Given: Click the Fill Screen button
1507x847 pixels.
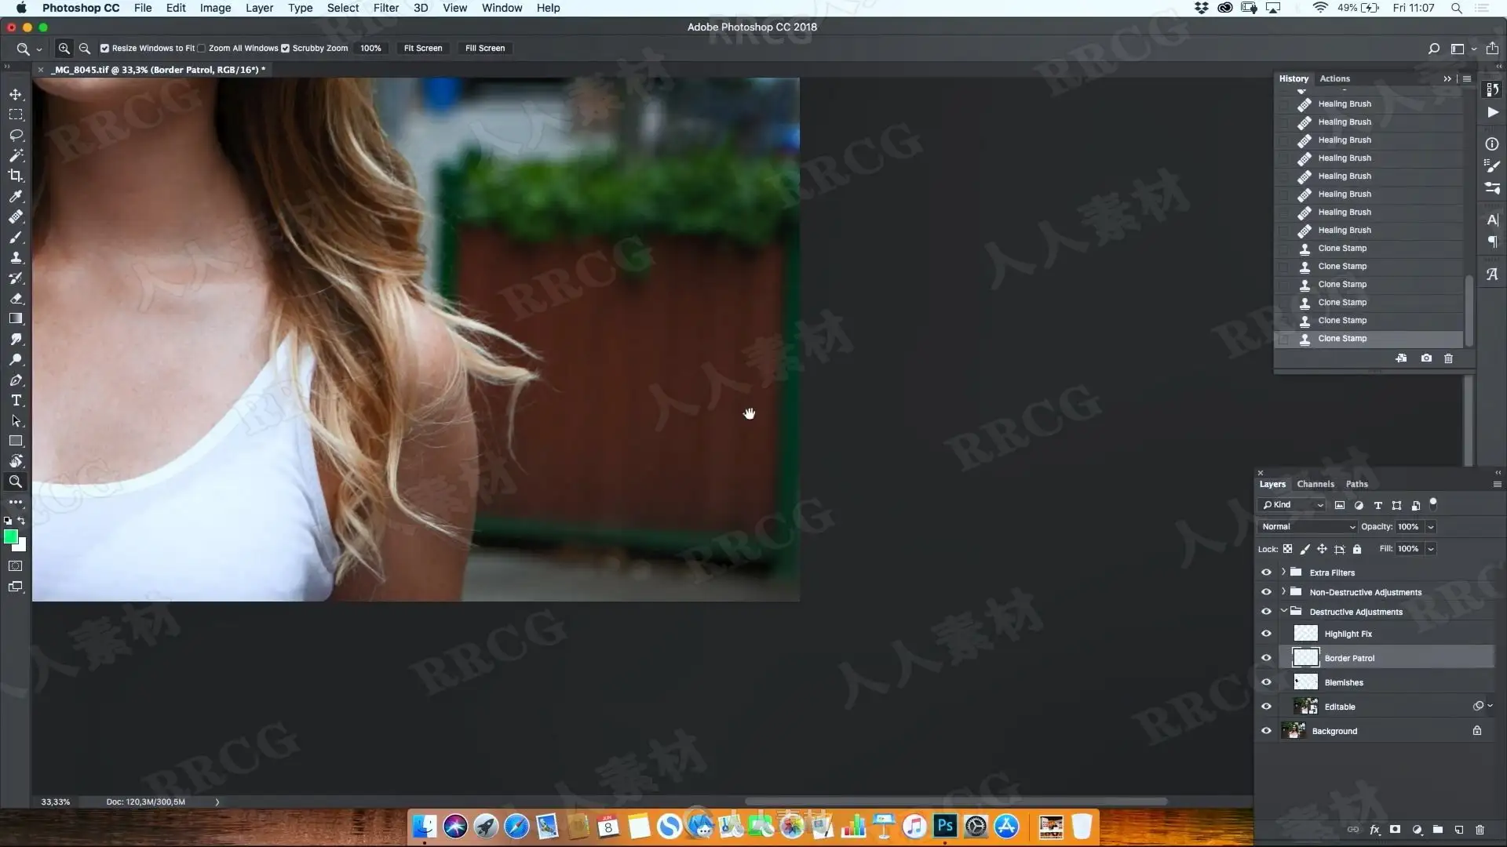Looking at the screenshot, I should (x=484, y=49).
